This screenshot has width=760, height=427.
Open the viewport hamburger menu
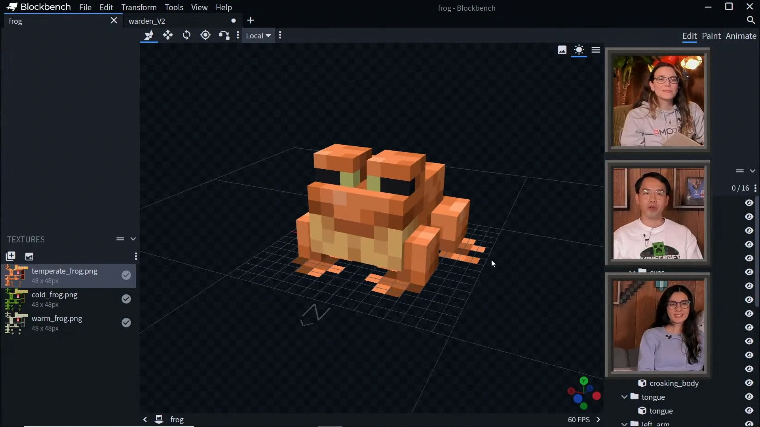[x=596, y=50]
